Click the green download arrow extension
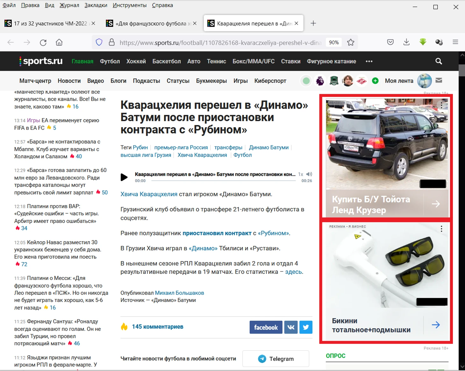465x371 pixels. [x=423, y=42]
